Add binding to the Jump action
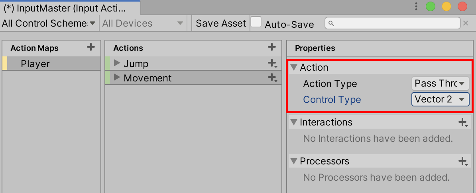Viewport: 476px width, 193px height. tap(272, 63)
